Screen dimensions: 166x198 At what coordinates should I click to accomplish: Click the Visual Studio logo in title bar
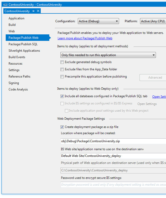[5, 5]
